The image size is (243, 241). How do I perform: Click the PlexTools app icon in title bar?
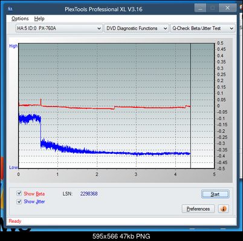coord(10,9)
